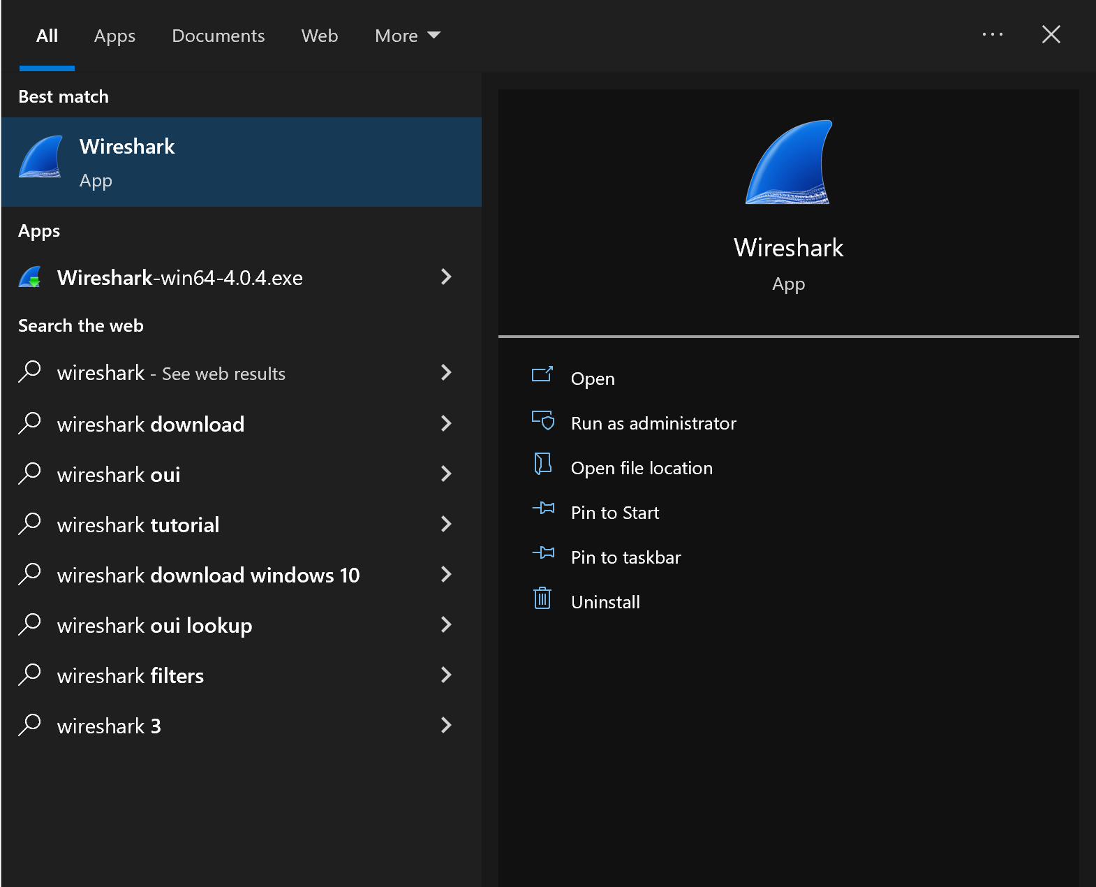Expand arrow for 'wireshark filters'
1096x887 pixels.
click(447, 675)
